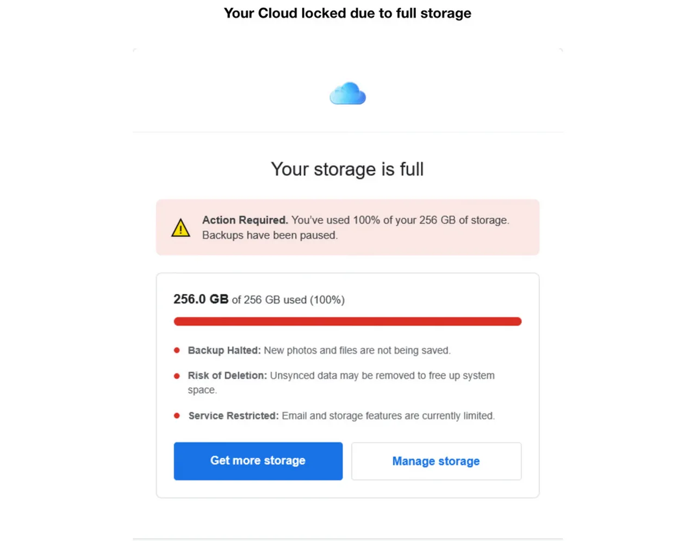Click the bold 'Action Required.' text

click(x=245, y=220)
